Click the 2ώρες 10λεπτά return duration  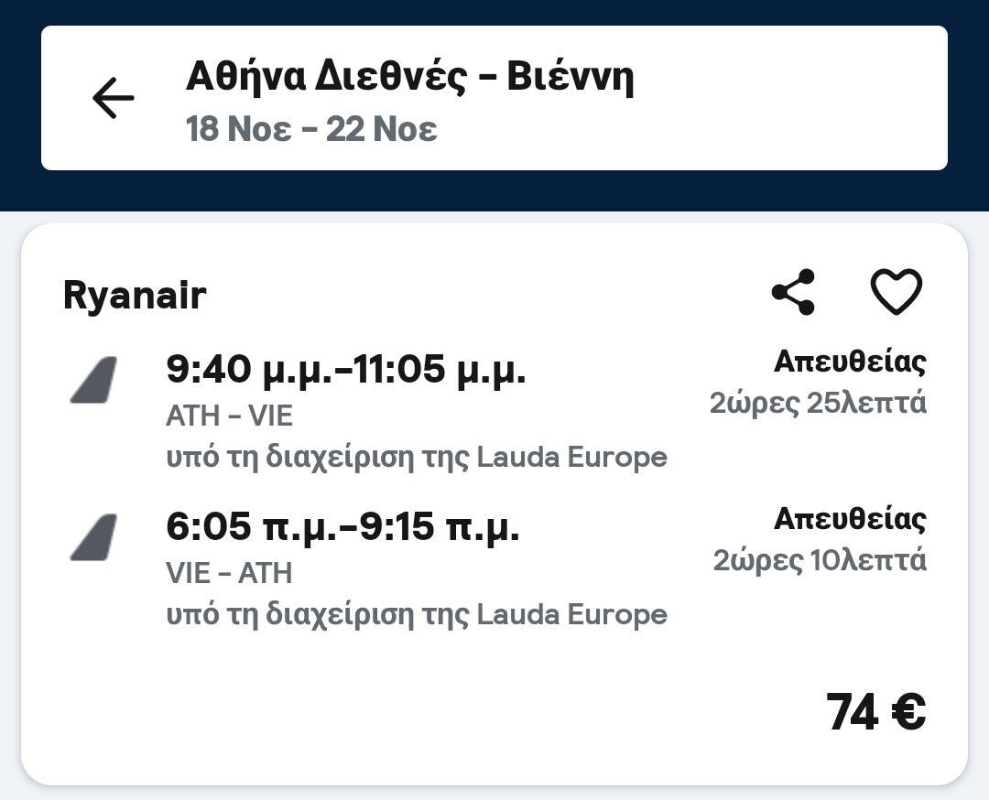point(820,560)
